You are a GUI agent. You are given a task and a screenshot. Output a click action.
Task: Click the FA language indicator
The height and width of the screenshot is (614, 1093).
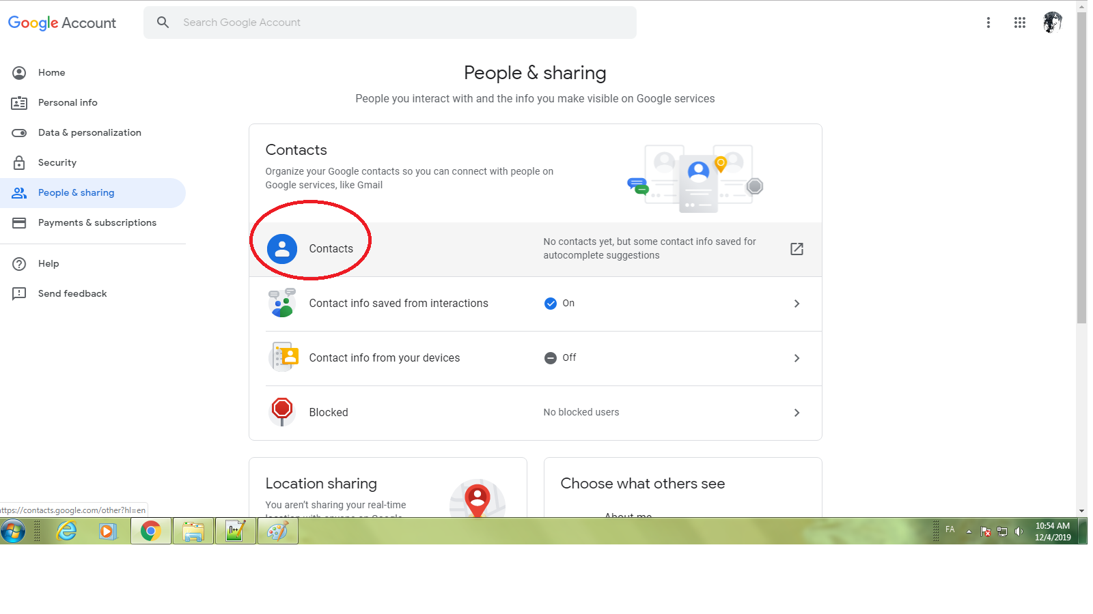point(950,529)
